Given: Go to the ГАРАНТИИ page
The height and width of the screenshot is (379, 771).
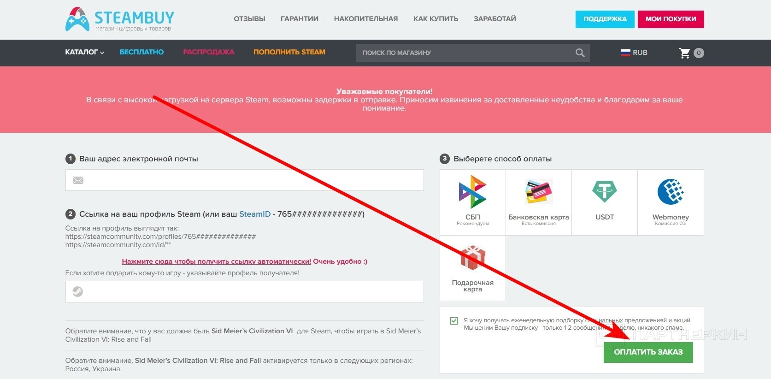Looking at the screenshot, I should [300, 19].
